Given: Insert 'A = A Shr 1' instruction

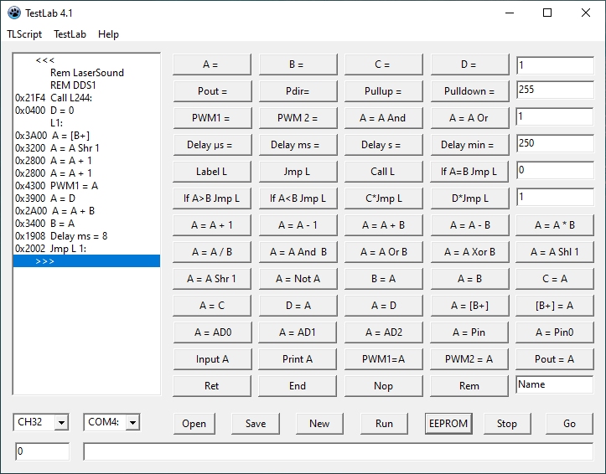Looking at the screenshot, I should 210,279.
